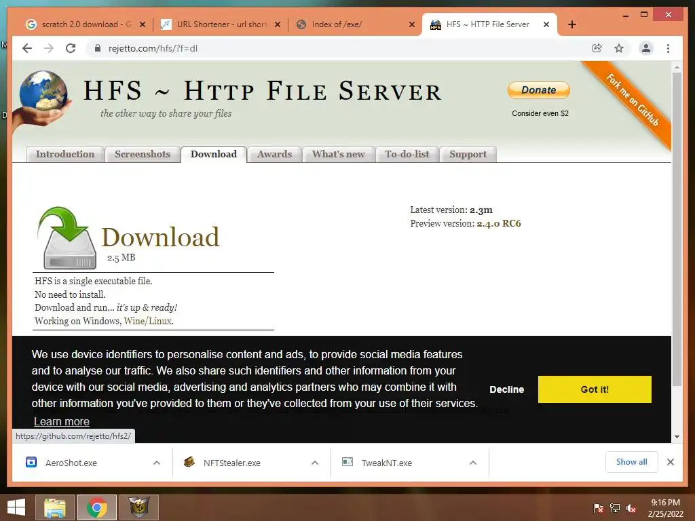695x521 pixels.
Task: Expand options for AeroShot.exe download
Action: click(157, 463)
